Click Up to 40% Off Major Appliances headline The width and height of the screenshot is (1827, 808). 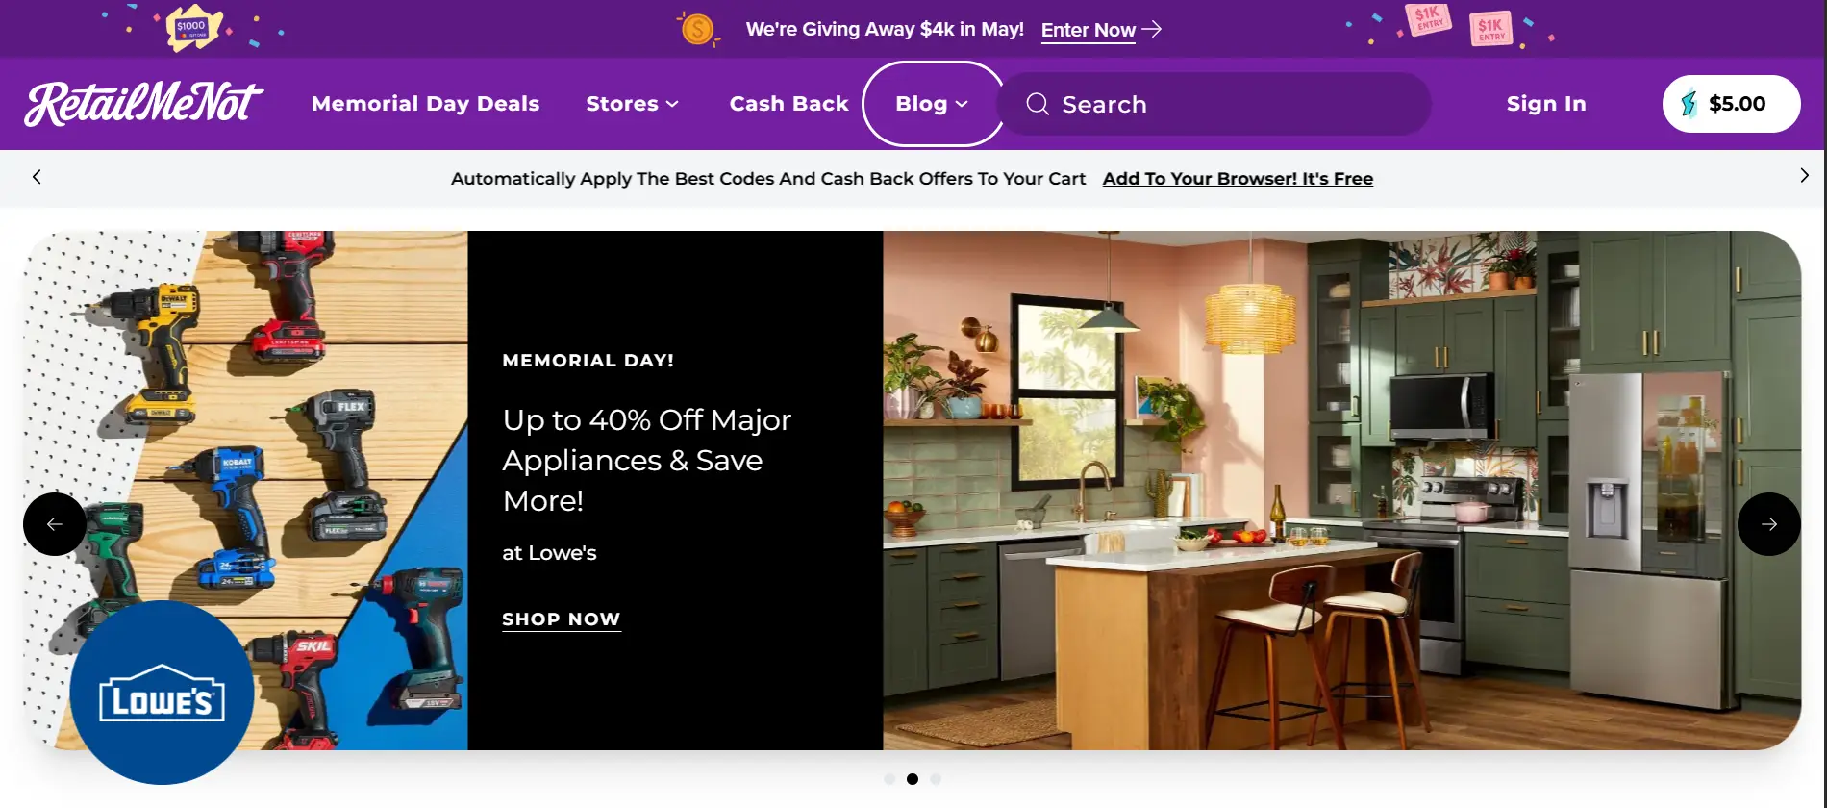tap(646, 460)
